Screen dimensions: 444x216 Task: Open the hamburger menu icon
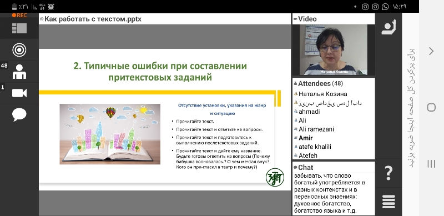click(x=389, y=202)
